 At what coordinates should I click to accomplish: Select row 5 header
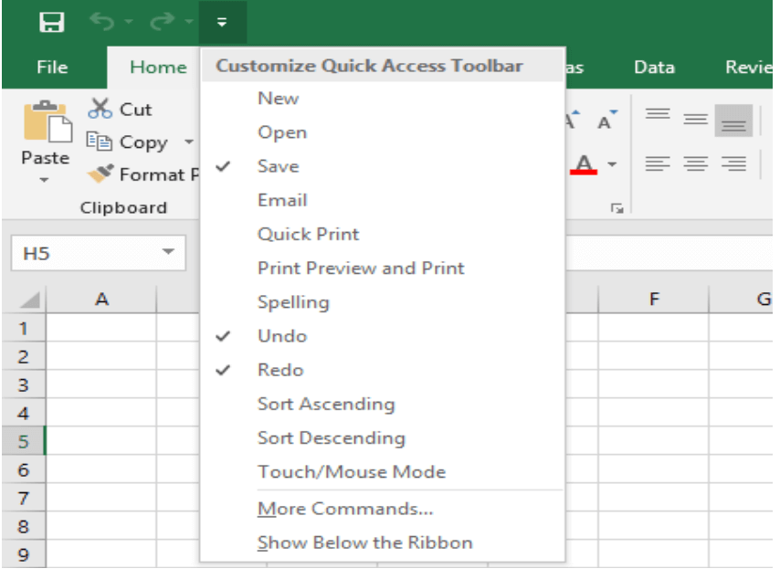24,441
